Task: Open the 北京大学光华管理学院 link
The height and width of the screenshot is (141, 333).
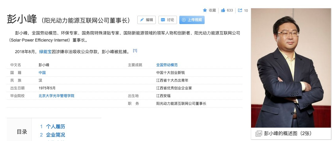Action: coord(57,96)
